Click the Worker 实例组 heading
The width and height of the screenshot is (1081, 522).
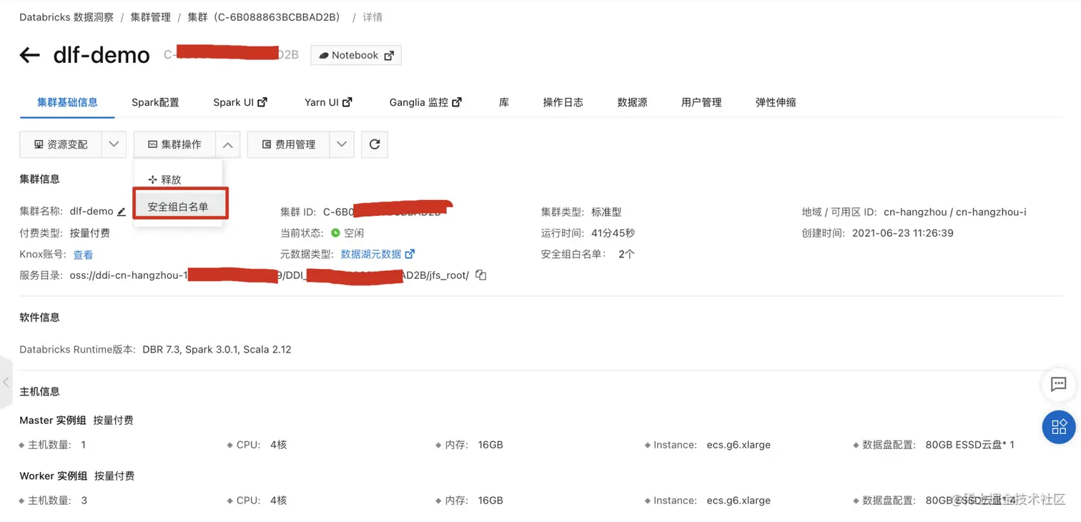point(54,476)
